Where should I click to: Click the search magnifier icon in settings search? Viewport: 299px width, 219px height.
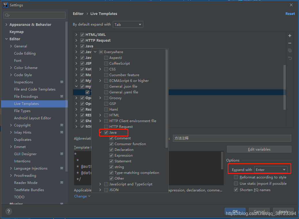click(7, 15)
